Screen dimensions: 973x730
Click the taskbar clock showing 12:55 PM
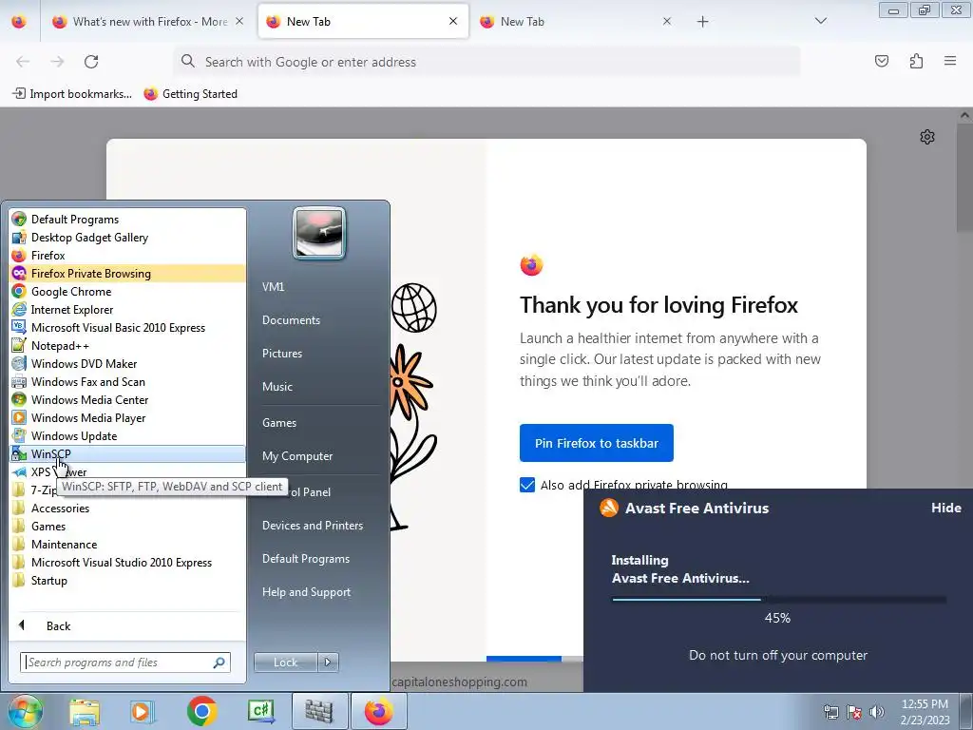tap(925, 712)
